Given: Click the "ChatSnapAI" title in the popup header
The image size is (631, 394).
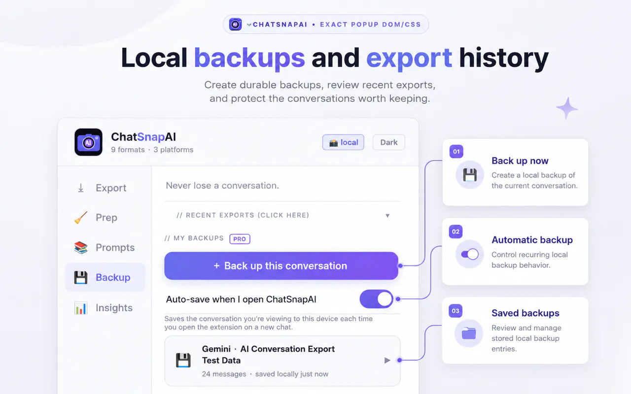Looking at the screenshot, I should pyautogui.click(x=143, y=136).
